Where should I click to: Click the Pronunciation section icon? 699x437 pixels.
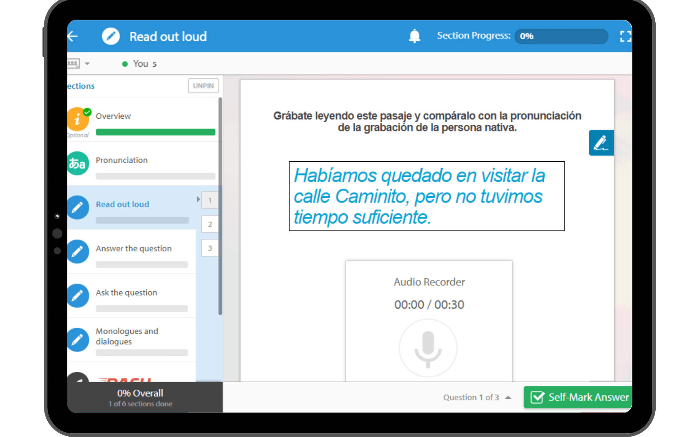pyautogui.click(x=78, y=163)
